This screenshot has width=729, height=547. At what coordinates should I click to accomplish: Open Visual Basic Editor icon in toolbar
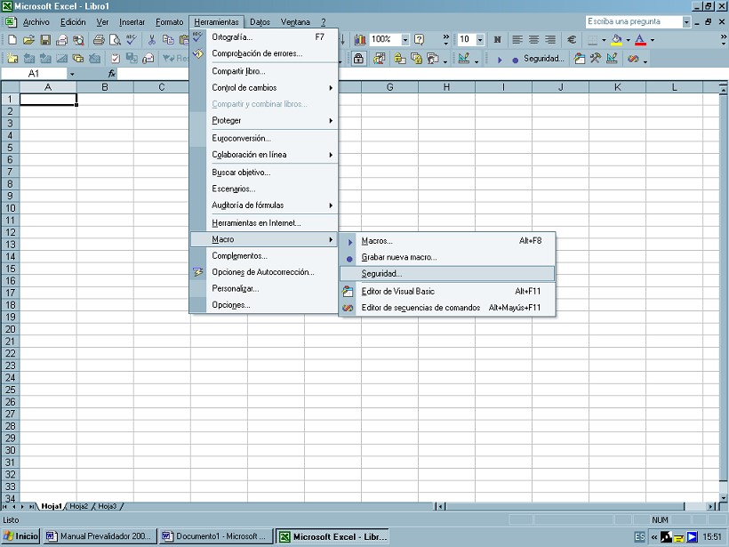pyautogui.click(x=580, y=59)
